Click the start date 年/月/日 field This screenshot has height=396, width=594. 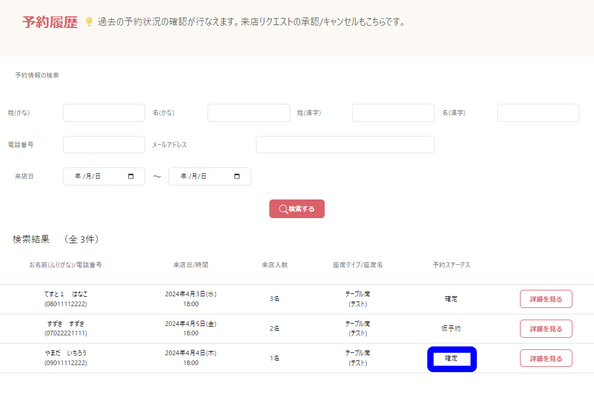93,176
